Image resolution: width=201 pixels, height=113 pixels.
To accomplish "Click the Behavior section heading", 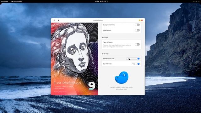I will (x=105, y=38).
